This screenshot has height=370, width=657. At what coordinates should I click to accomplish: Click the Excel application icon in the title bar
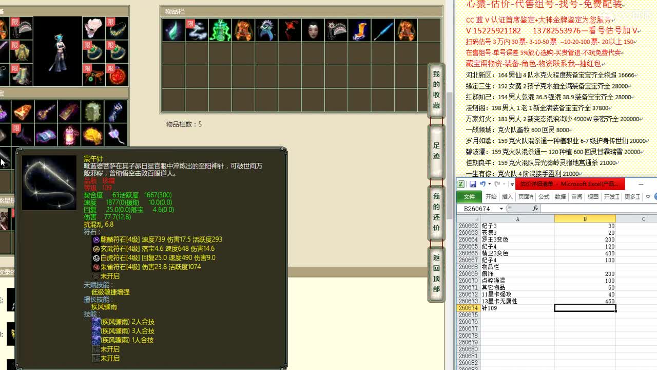coord(461,184)
